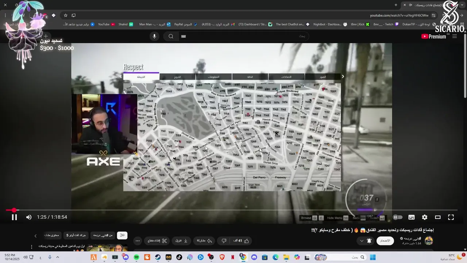467x263 pixels.
Task: Open the browser three-dot menu
Action: pyautogui.click(x=5, y=15)
